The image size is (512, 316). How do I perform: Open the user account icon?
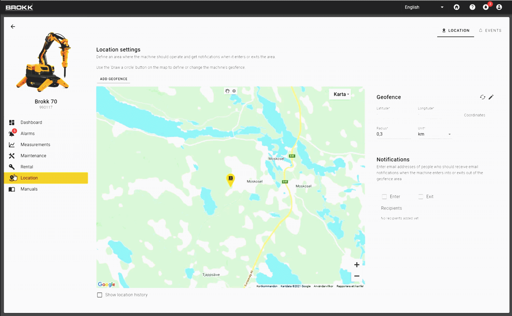tap(499, 7)
